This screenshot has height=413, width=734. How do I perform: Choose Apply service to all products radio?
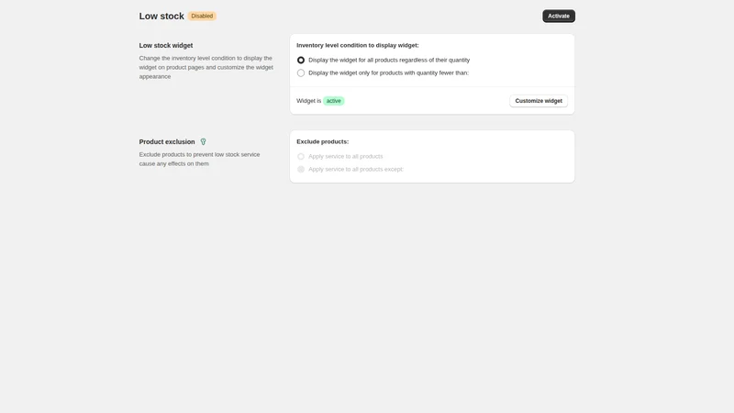(301, 156)
